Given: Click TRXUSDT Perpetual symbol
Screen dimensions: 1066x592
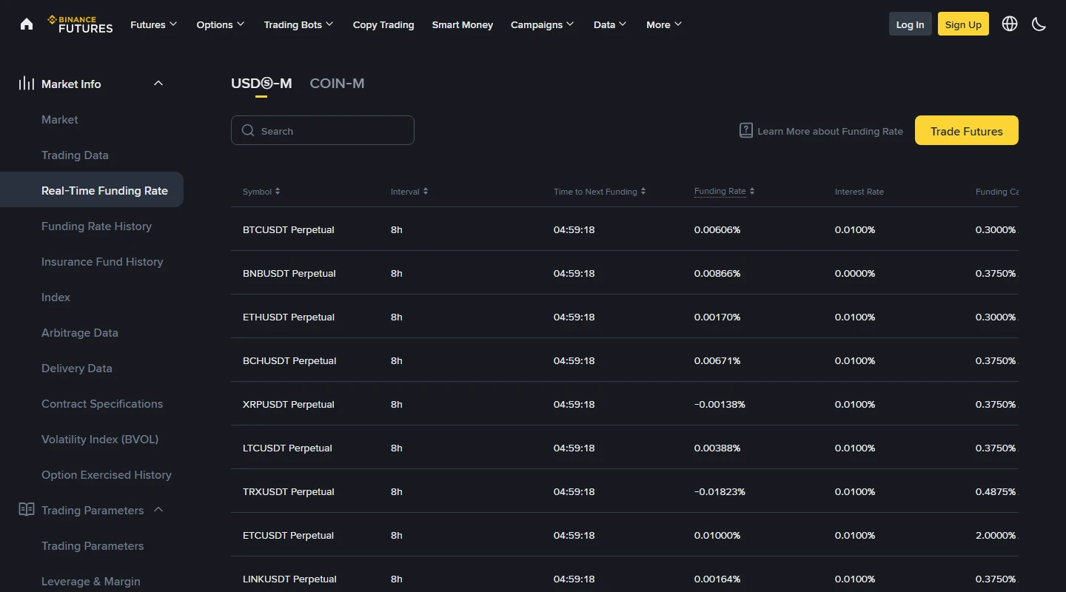Looking at the screenshot, I should click(x=289, y=491).
